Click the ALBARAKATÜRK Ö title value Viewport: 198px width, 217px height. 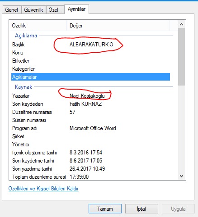tap(91, 45)
